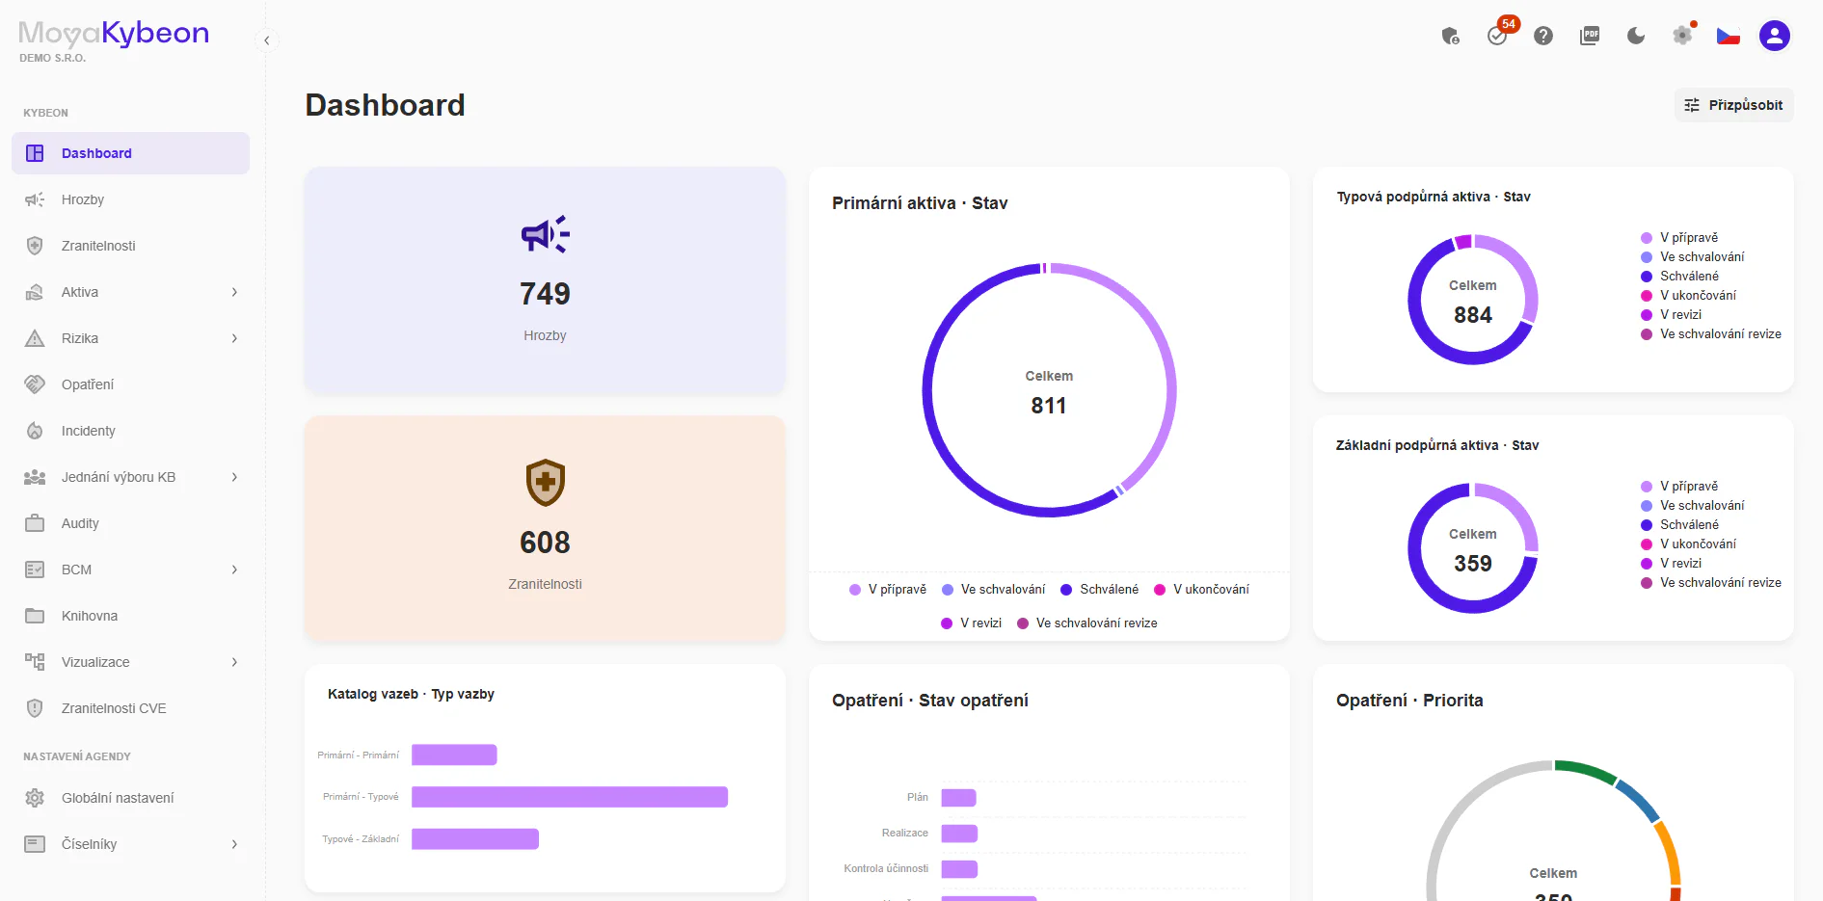The image size is (1823, 901).
Task: Click the Primární aktiva donut center 811
Action: (x=1049, y=406)
